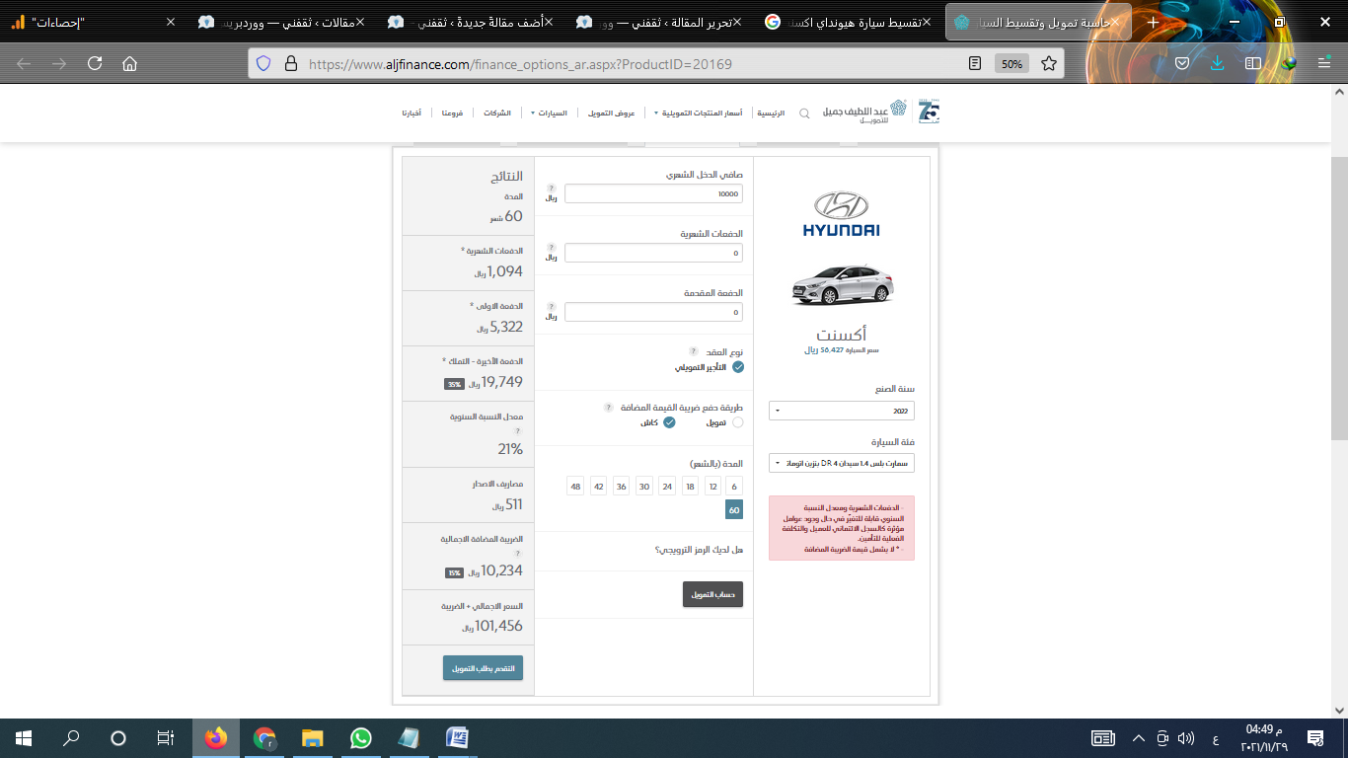Toggle reader view icon in address bar
Image resolution: width=1348 pixels, height=758 pixels.
tap(975, 63)
